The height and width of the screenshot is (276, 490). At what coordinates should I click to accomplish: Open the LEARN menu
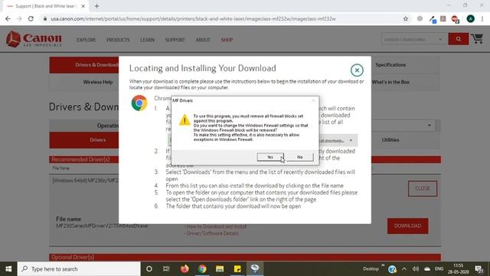coord(147,40)
